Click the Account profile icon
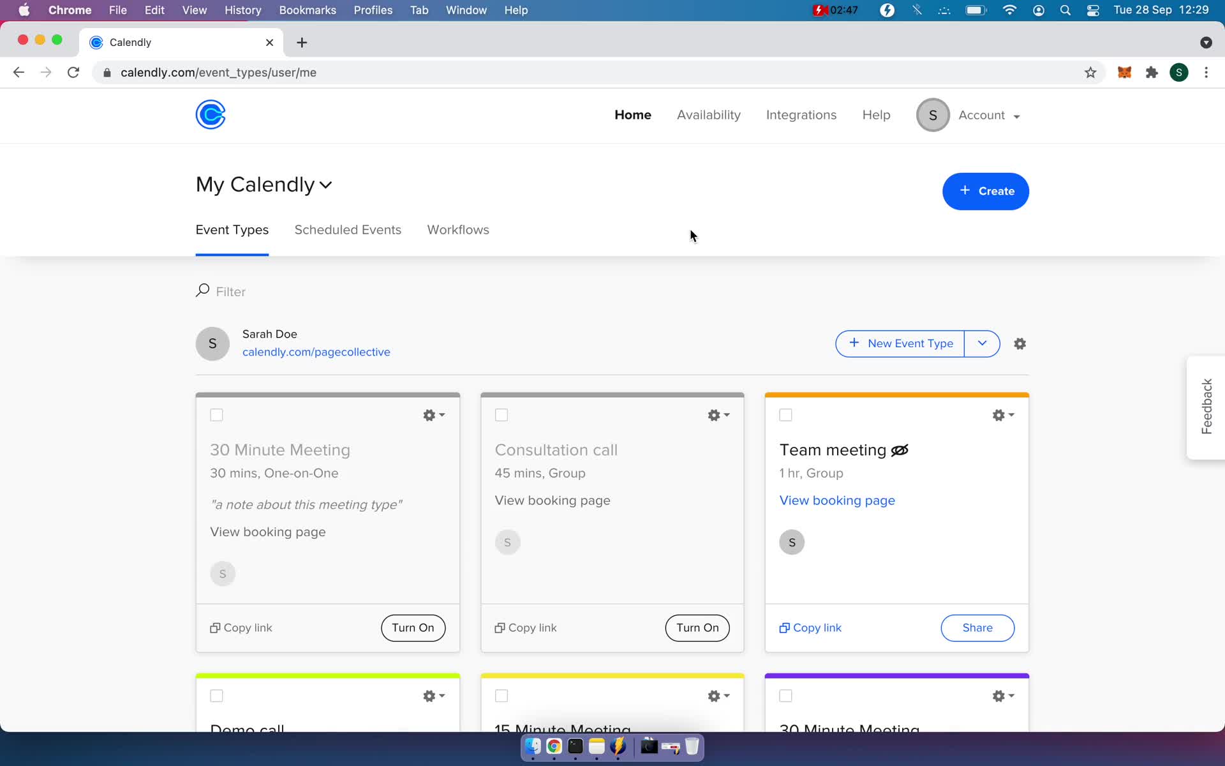 [x=932, y=115]
